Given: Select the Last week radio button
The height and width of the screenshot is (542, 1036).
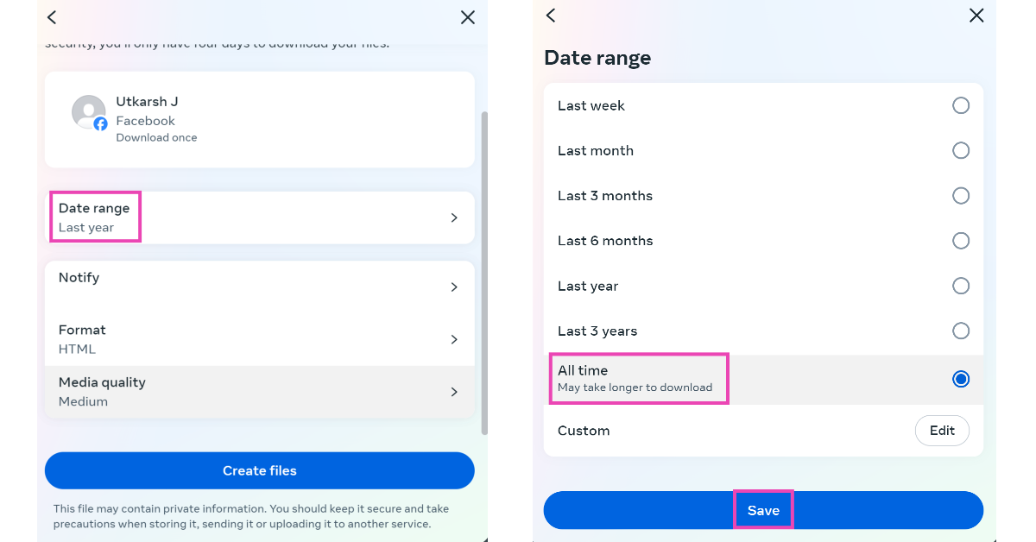Looking at the screenshot, I should point(961,105).
